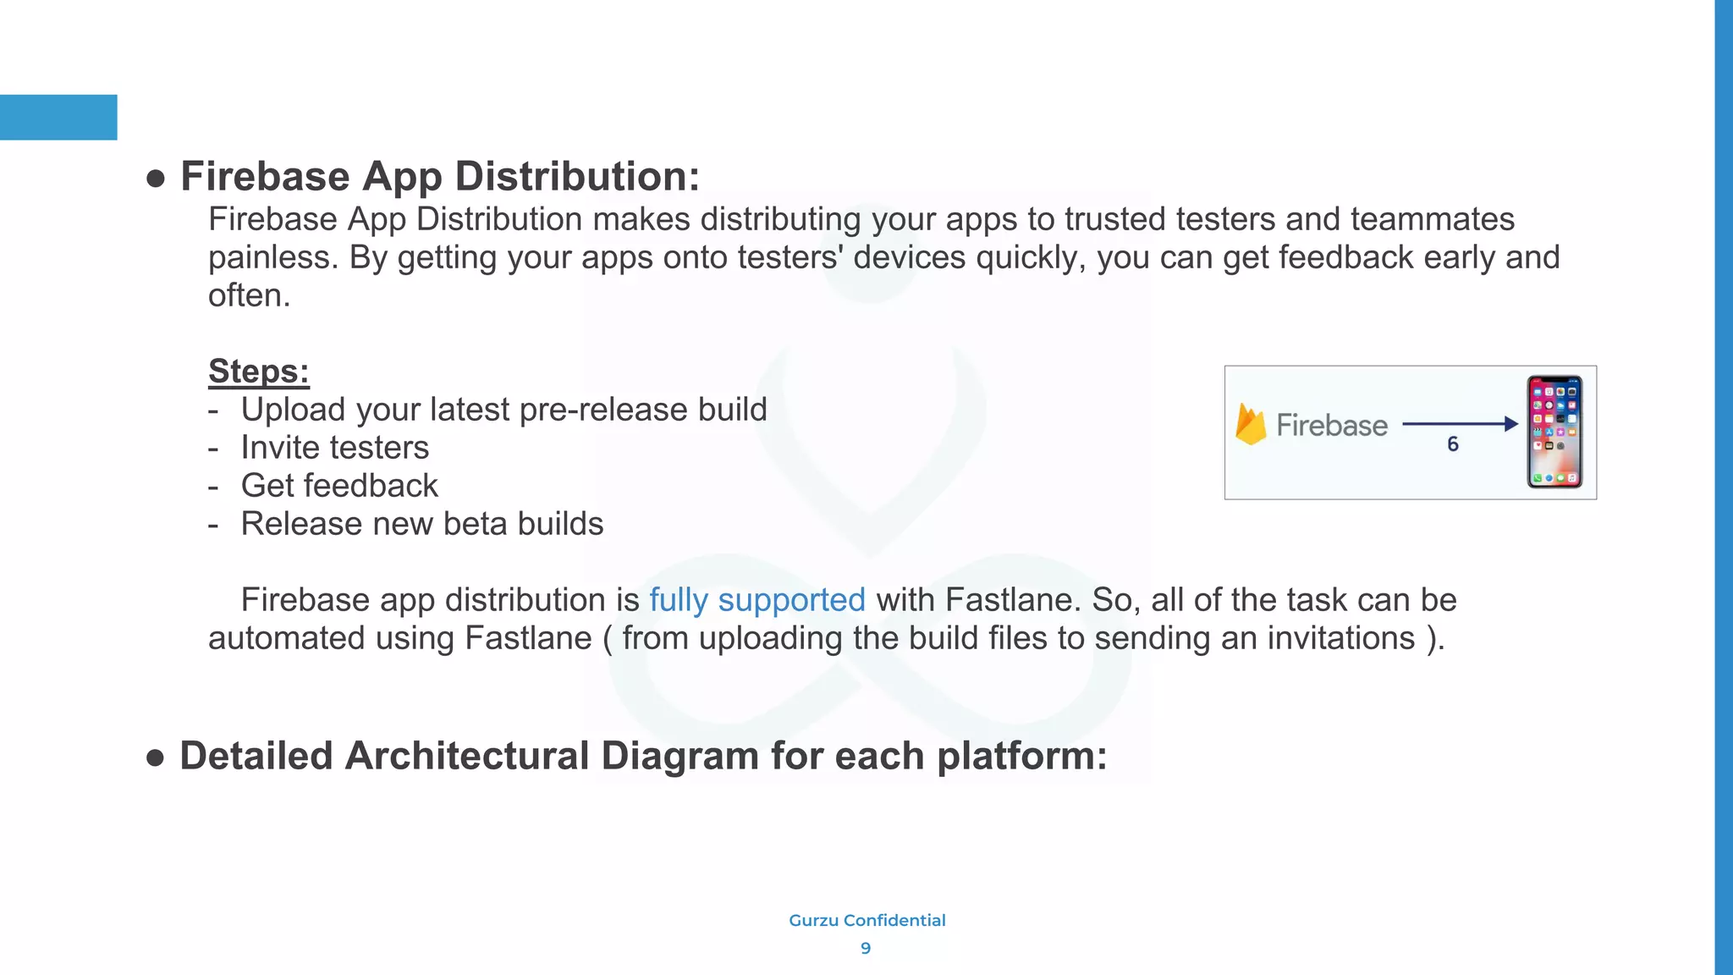Click the 'Invite testers' step
Viewport: 1733px width, 975px height.
[335, 448]
